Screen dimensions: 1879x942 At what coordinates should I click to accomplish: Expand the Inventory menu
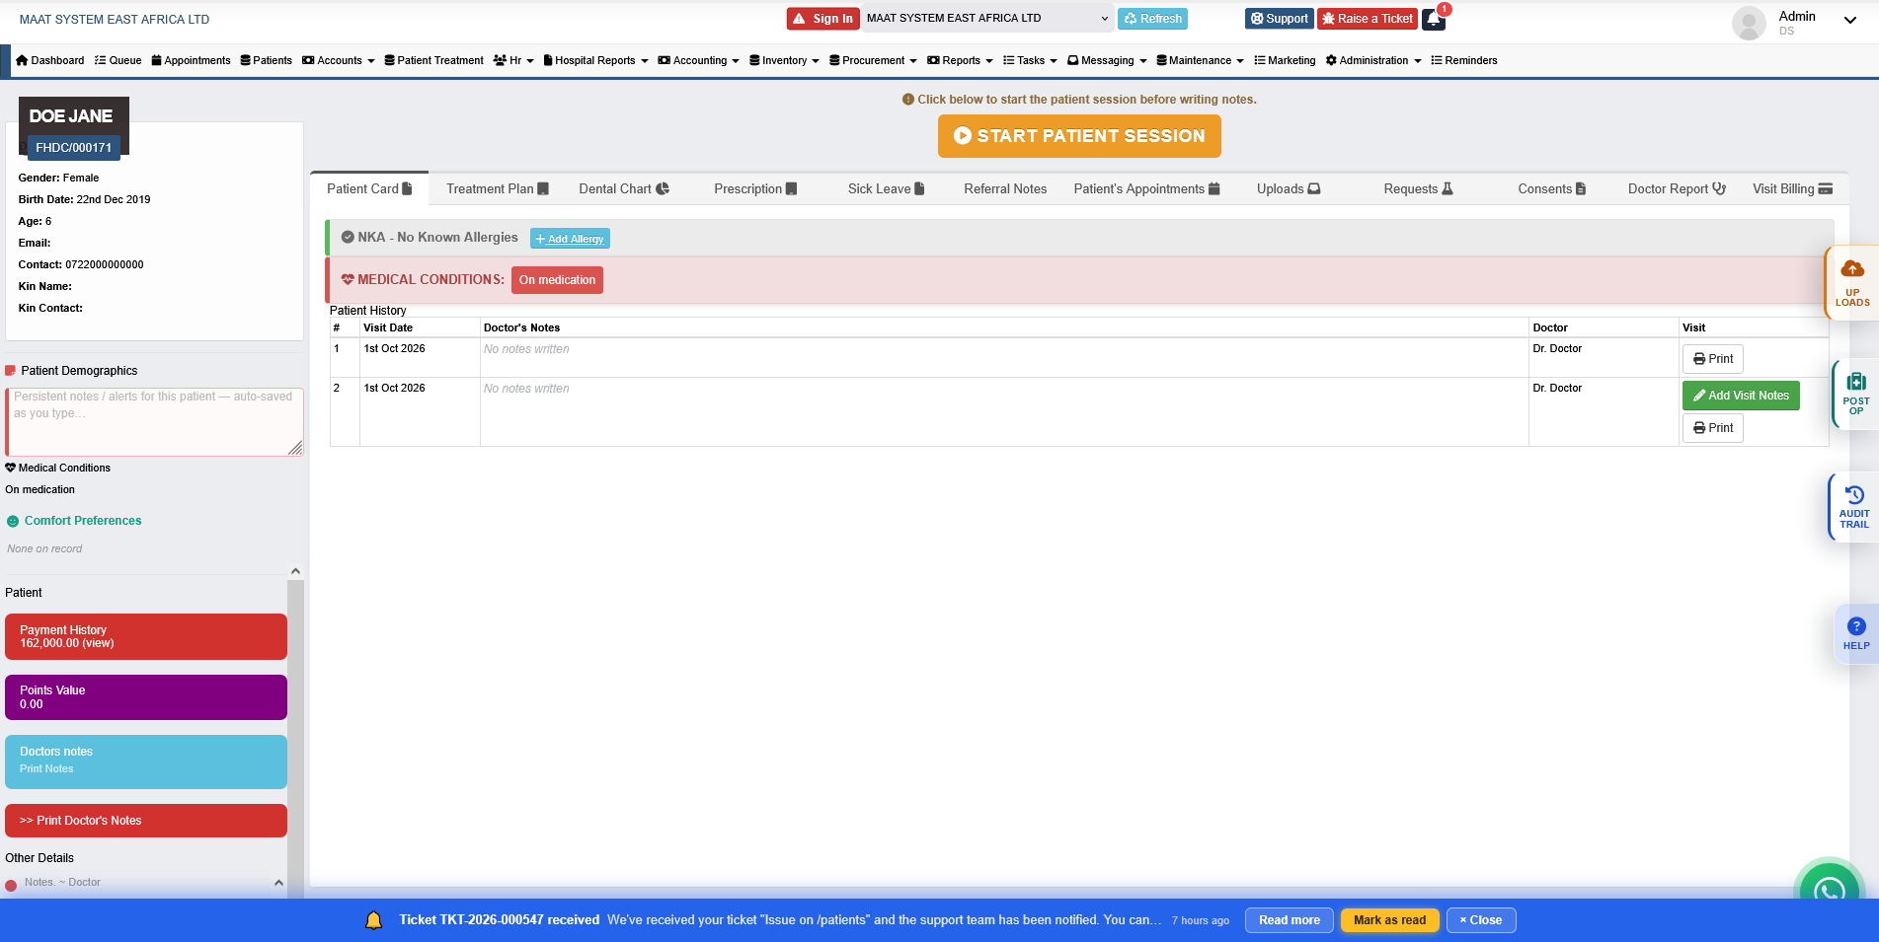click(784, 60)
